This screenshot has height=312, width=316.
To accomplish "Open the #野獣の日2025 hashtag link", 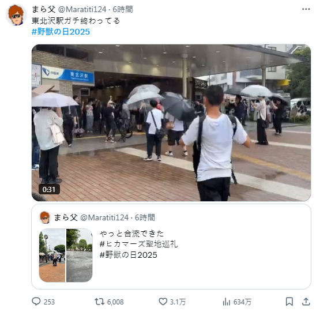I will coord(61,32).
